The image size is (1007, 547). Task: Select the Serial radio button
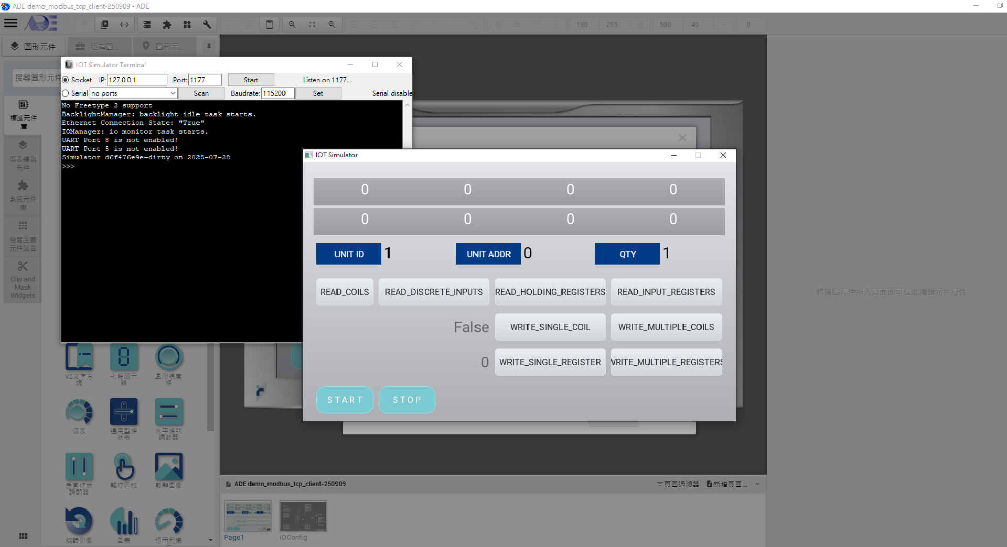66,93
